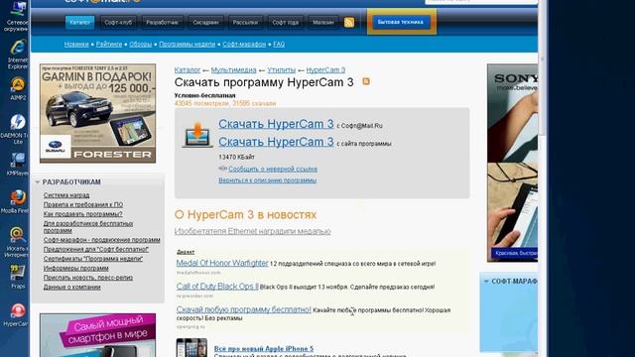Screen dimensions: 635x357
Task: Download HyperCam 3 from Софт@Mail.Ru
Action: point(276,124)
